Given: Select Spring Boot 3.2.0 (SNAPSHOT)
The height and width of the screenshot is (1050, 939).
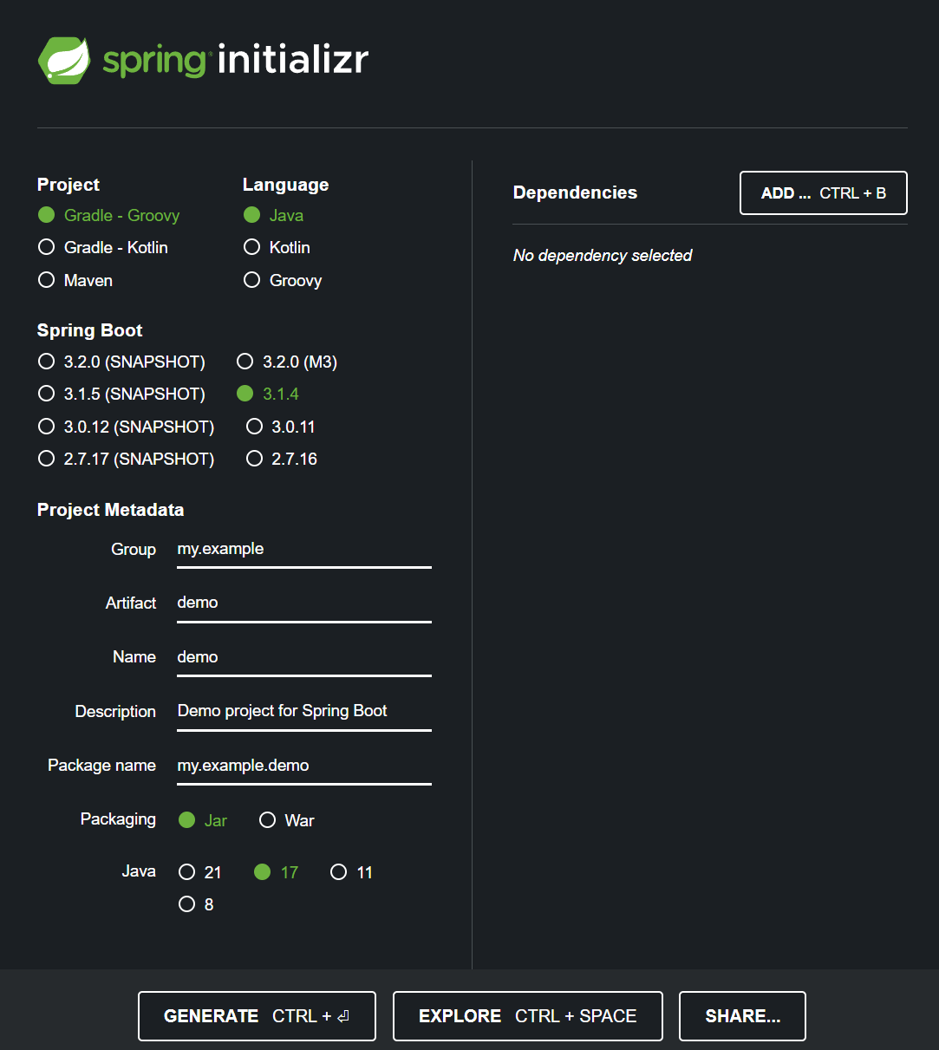Looking at the screenshot, I should 121,362.
